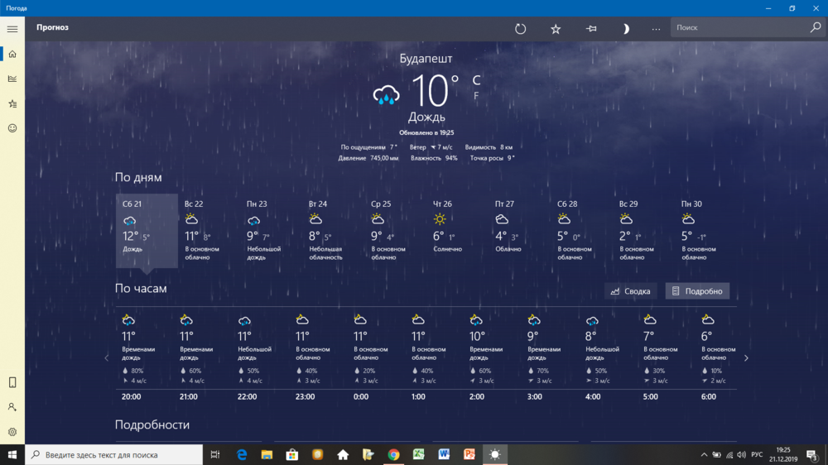Click the Обновлено в 19:25 text

(x=426, y=132)
